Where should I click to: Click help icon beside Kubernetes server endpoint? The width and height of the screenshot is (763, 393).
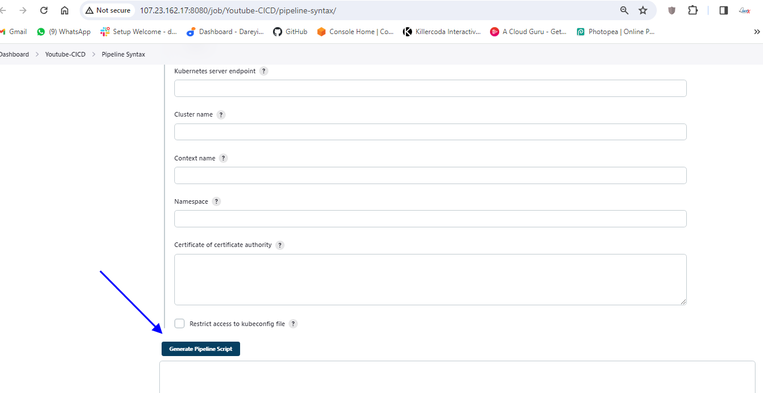[x=264, y=71]
